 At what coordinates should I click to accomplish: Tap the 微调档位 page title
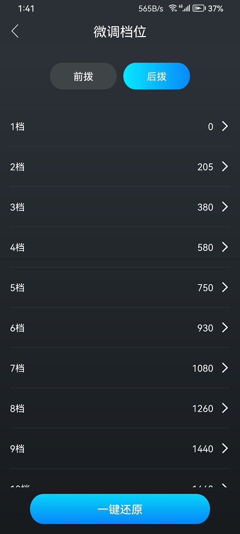[120, 32]
